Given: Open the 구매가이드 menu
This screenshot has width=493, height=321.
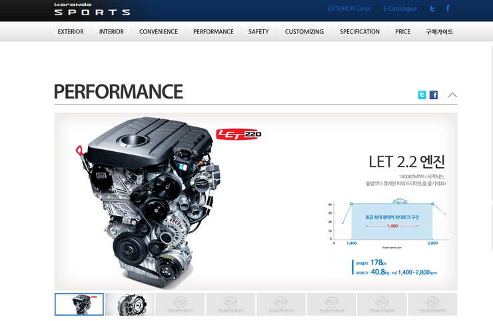Looking at the screenshot, I should [439, 32].
